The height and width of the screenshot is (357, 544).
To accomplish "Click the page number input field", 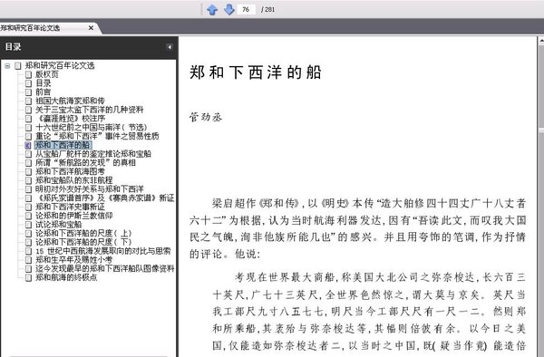I will pyautogui.click(x=246, y=9).
